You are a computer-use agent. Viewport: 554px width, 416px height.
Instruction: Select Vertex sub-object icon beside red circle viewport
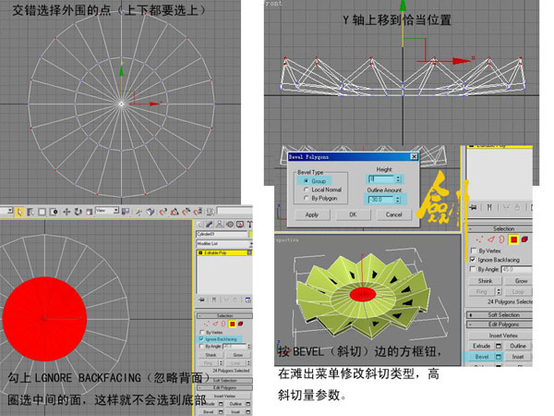[x=207, y=324]
